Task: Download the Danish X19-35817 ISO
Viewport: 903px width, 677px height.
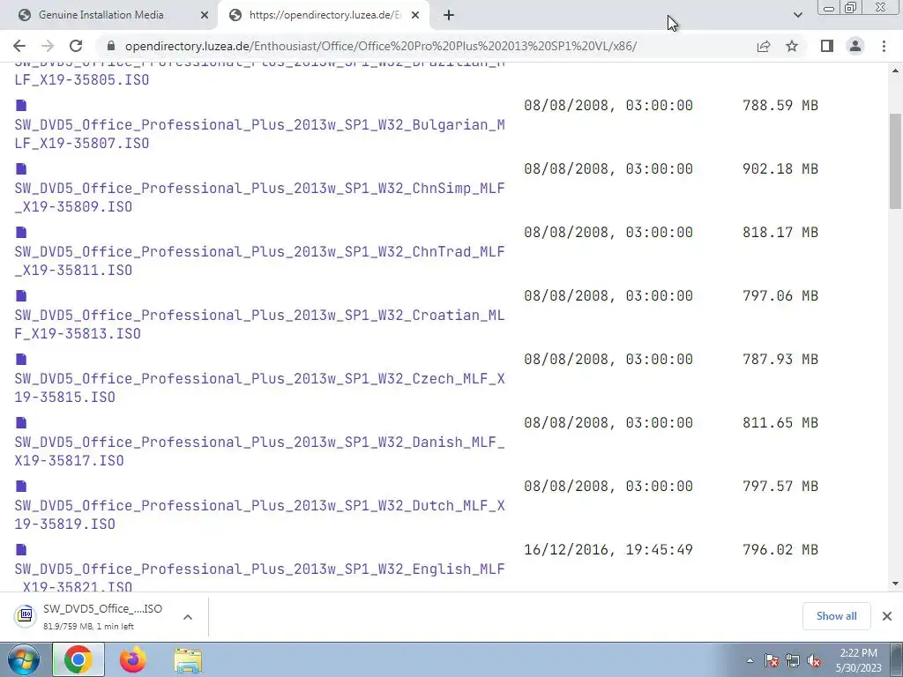Action: click(x=259, y=450)
